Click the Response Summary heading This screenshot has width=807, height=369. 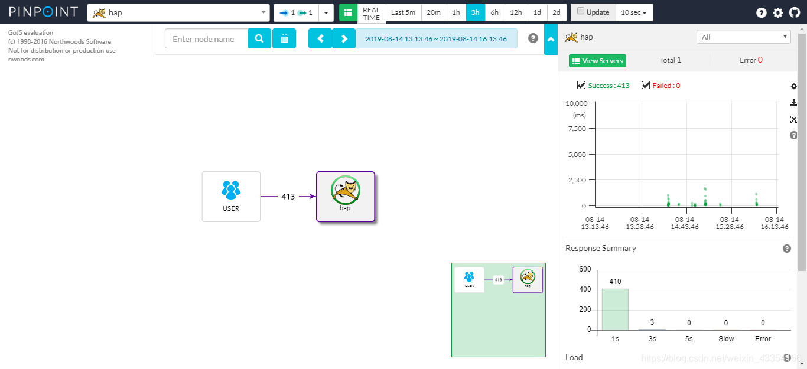tap(601, 248)
